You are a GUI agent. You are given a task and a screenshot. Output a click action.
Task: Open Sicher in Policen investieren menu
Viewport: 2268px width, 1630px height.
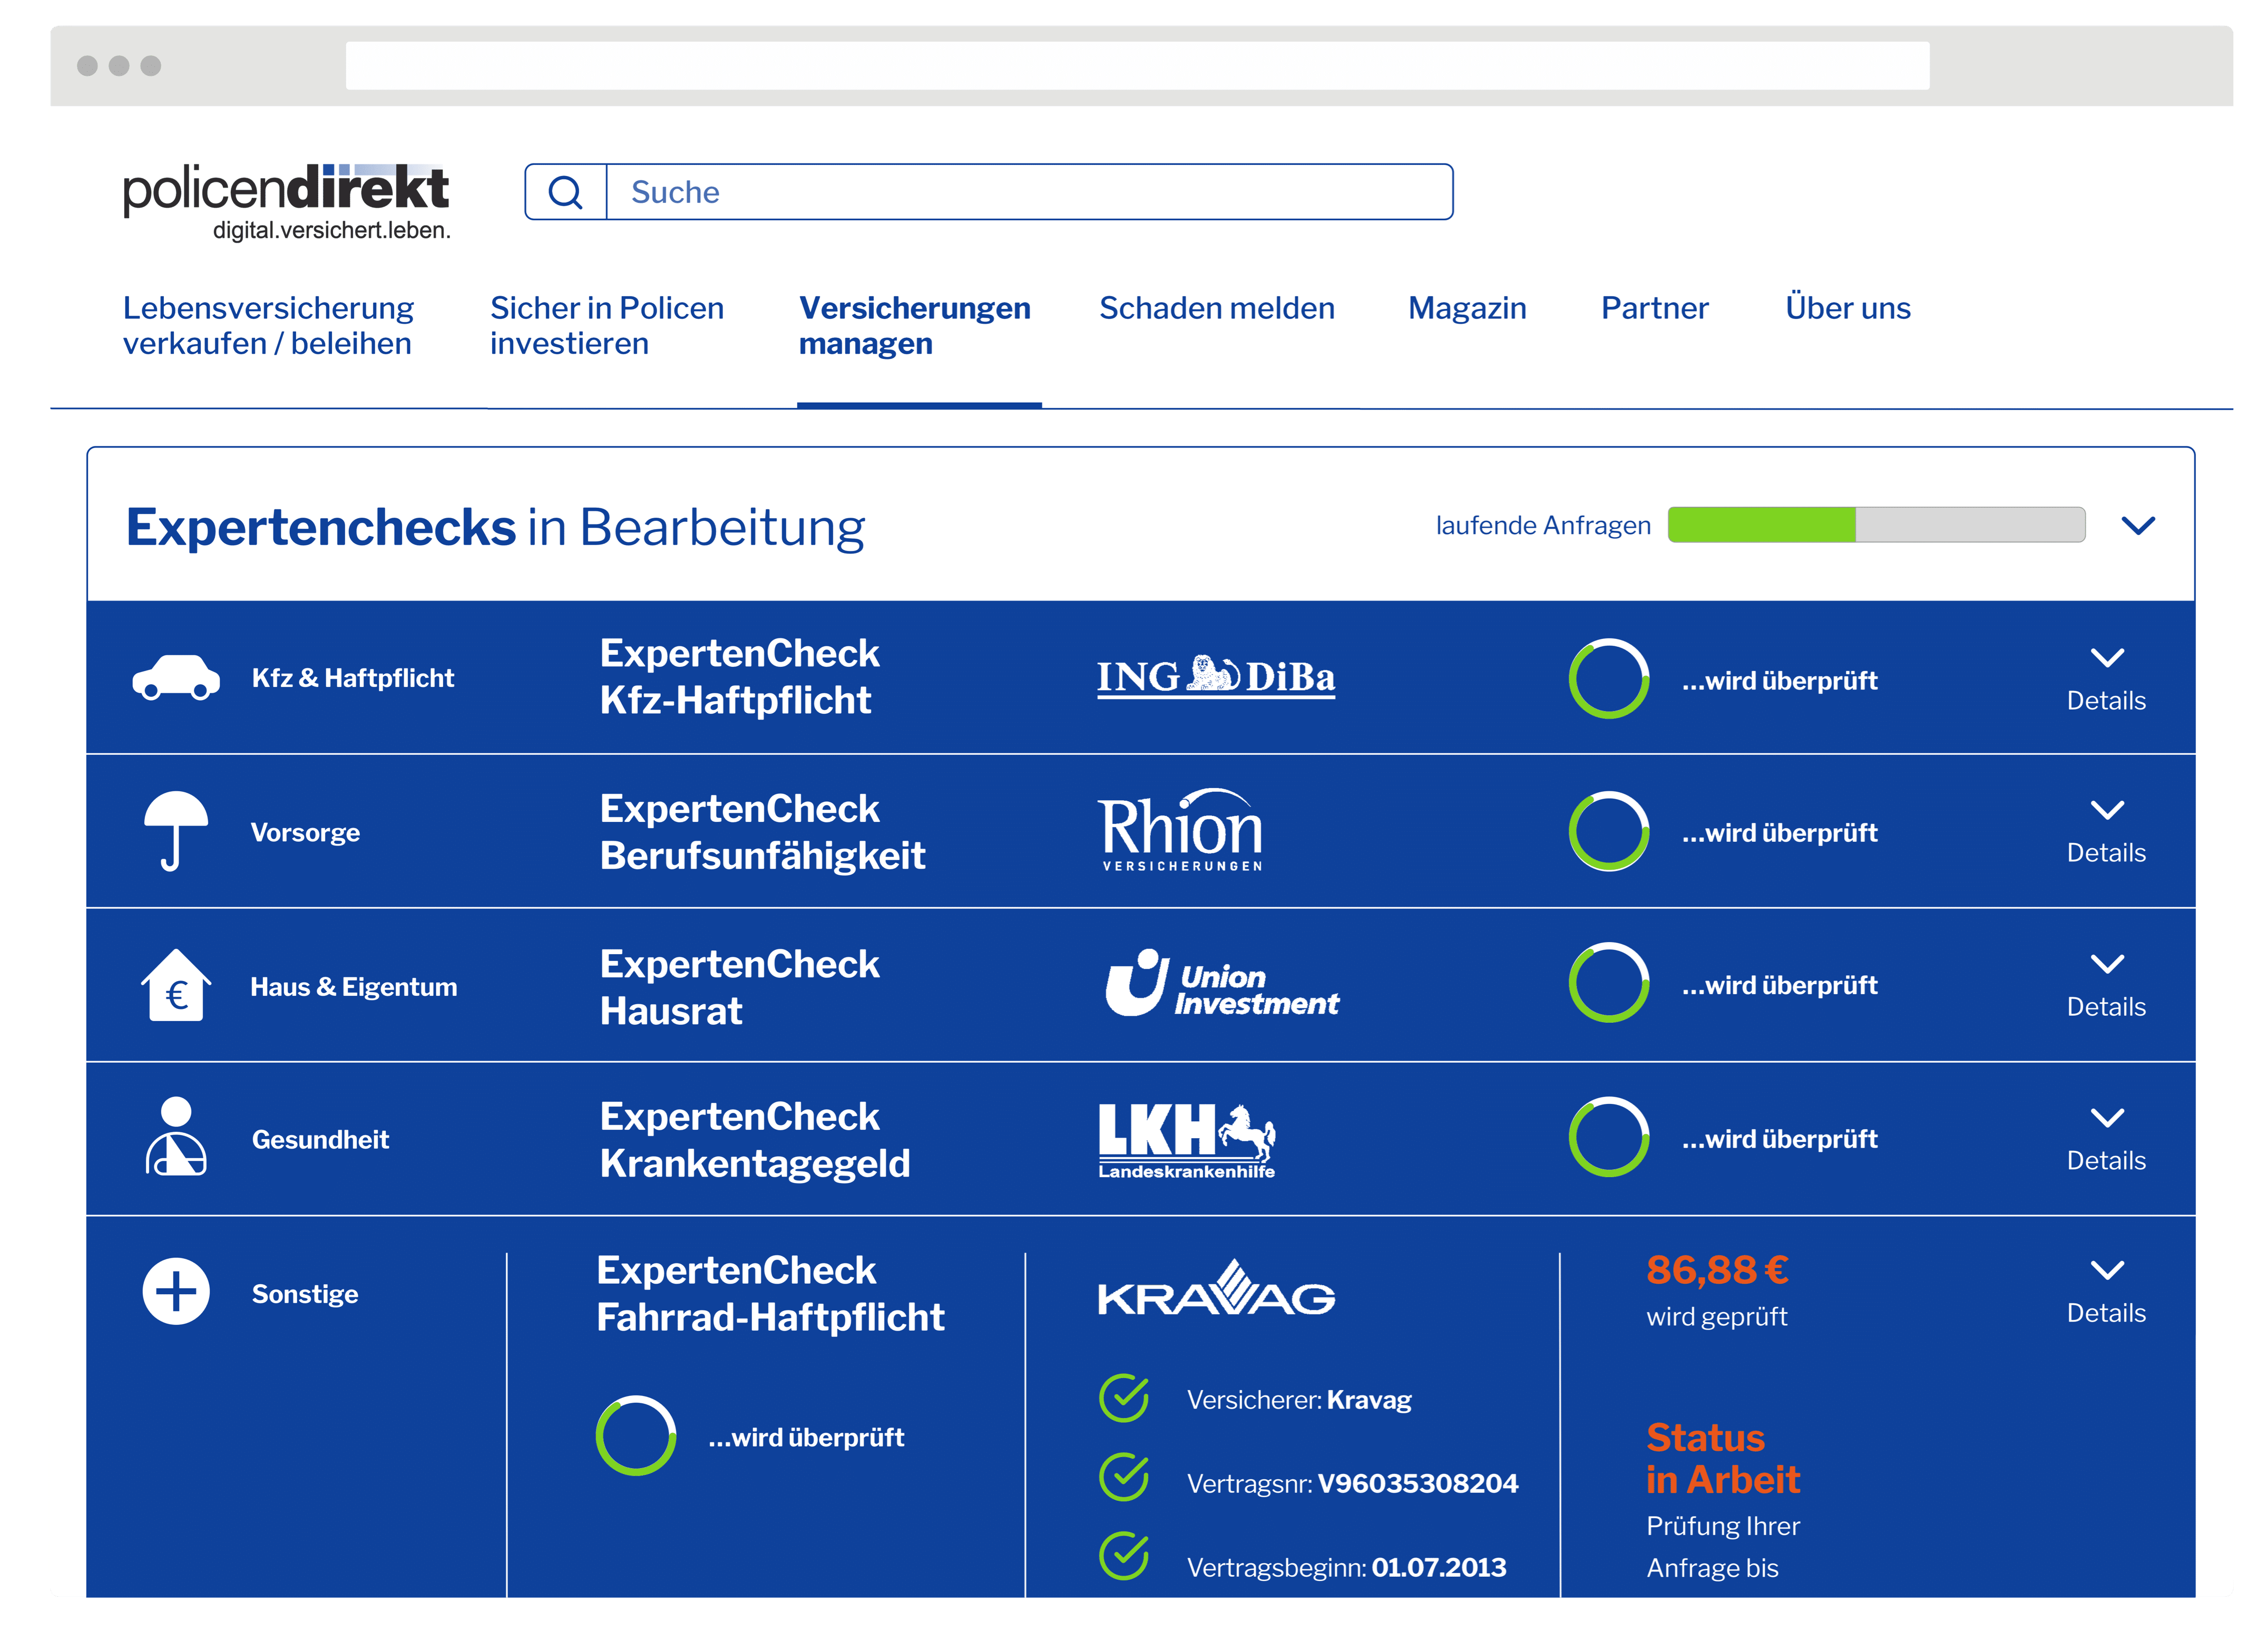(607, 325)
